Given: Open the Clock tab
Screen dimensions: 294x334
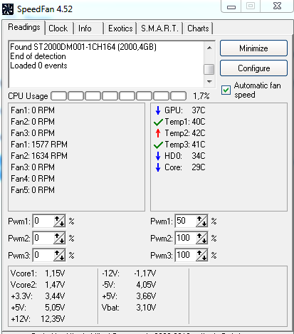Looking at the screenshot, I should (x=58, y=28).
